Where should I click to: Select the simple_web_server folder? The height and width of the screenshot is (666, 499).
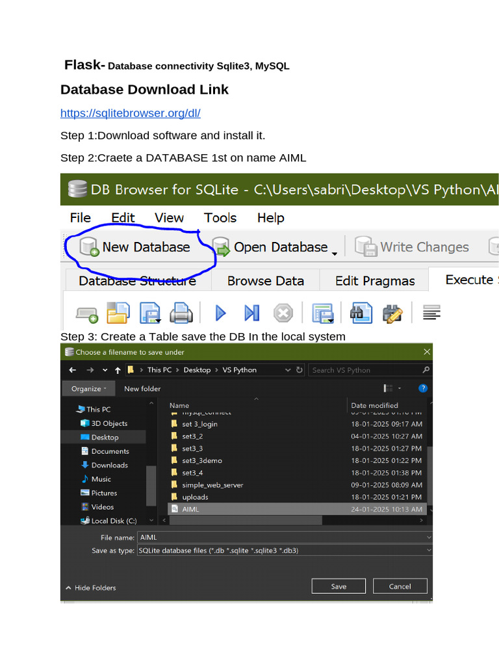click(x=296, y=485)
